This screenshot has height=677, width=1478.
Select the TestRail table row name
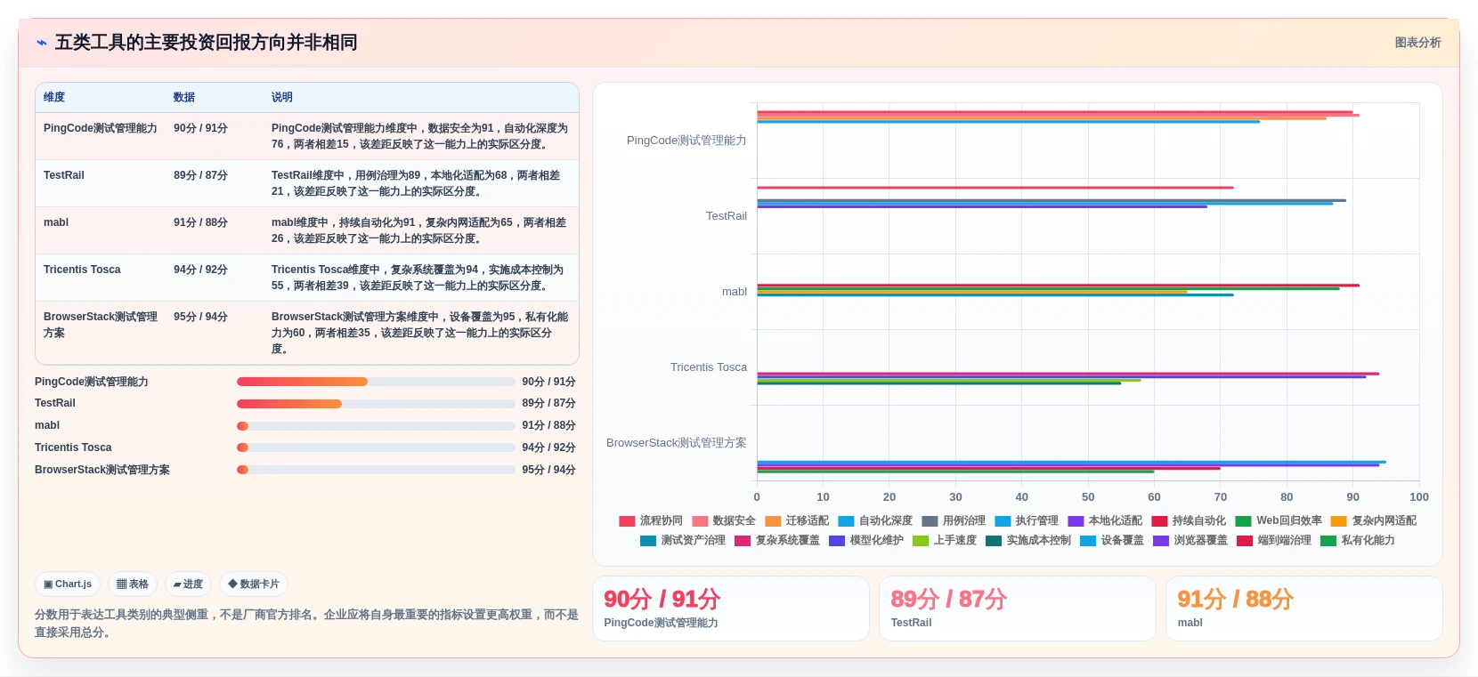(64, 175)
